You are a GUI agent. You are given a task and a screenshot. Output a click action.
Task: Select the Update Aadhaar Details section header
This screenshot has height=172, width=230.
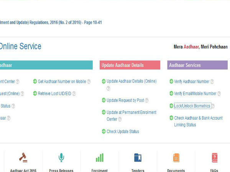[x=130, y=65]
